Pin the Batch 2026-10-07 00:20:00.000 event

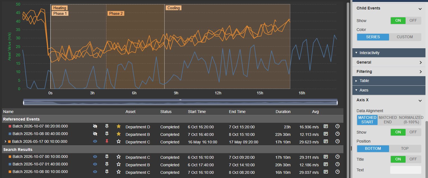click(x=107, y=126)
